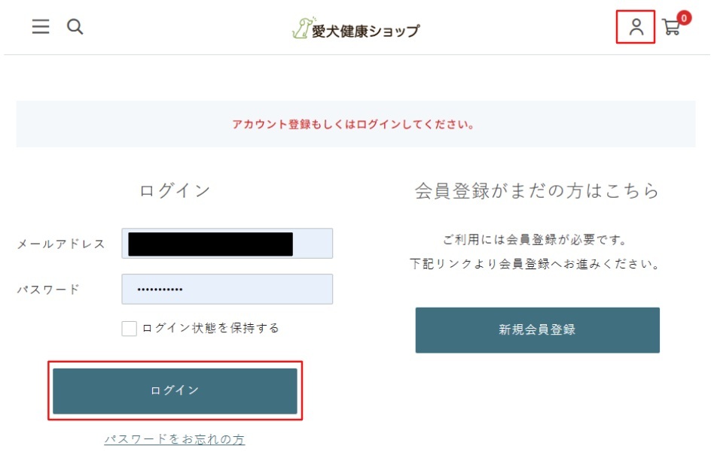Click the 新規会員登録 button
Screen dimensions: 714x458
pos(537,329)
